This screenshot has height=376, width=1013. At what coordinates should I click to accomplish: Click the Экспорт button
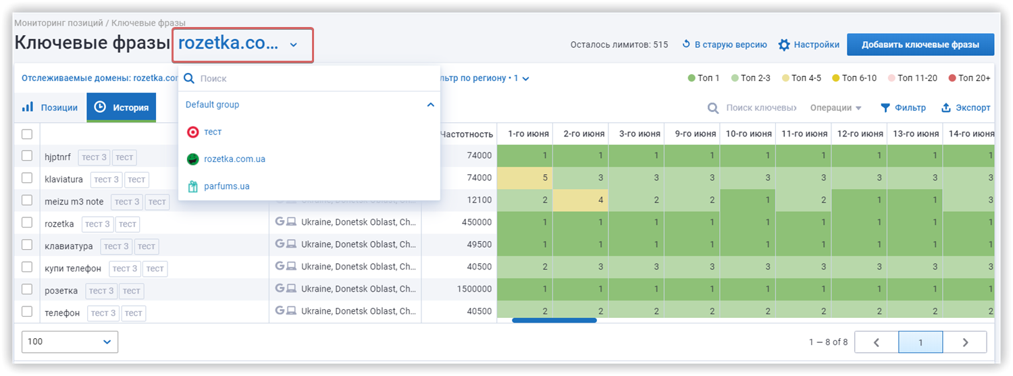click(x=966, y=108)
